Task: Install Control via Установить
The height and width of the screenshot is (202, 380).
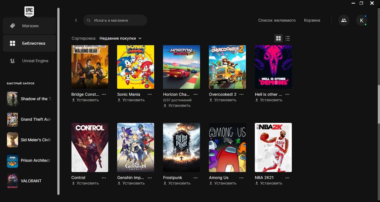Action: [x=85, y=183]
